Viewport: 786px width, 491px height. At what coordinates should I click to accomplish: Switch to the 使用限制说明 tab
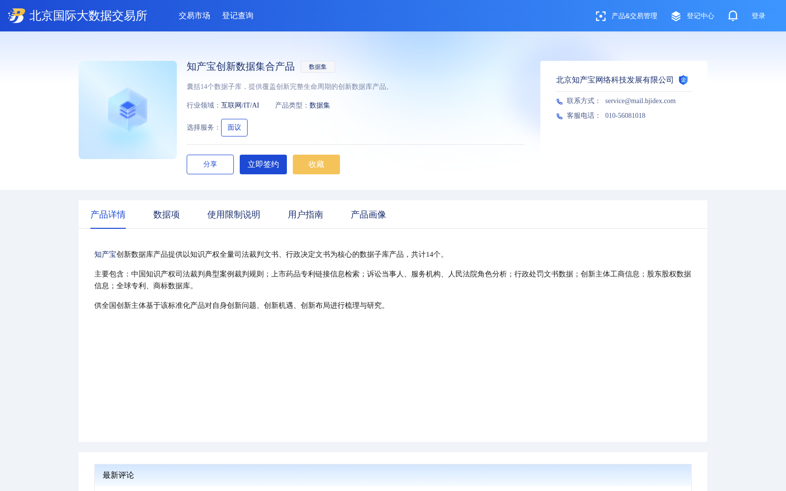234,215
